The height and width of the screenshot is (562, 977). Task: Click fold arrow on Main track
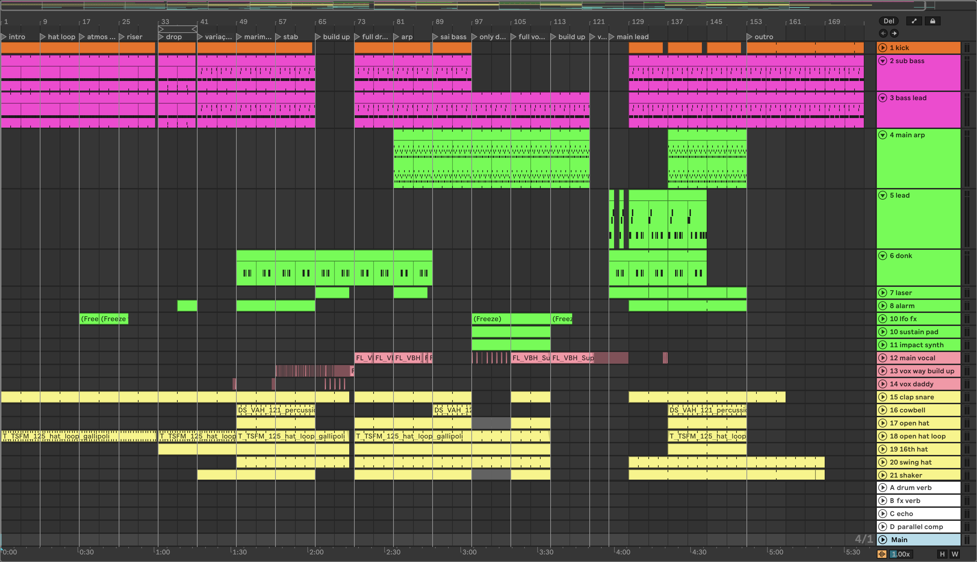(x=882, y=540)
